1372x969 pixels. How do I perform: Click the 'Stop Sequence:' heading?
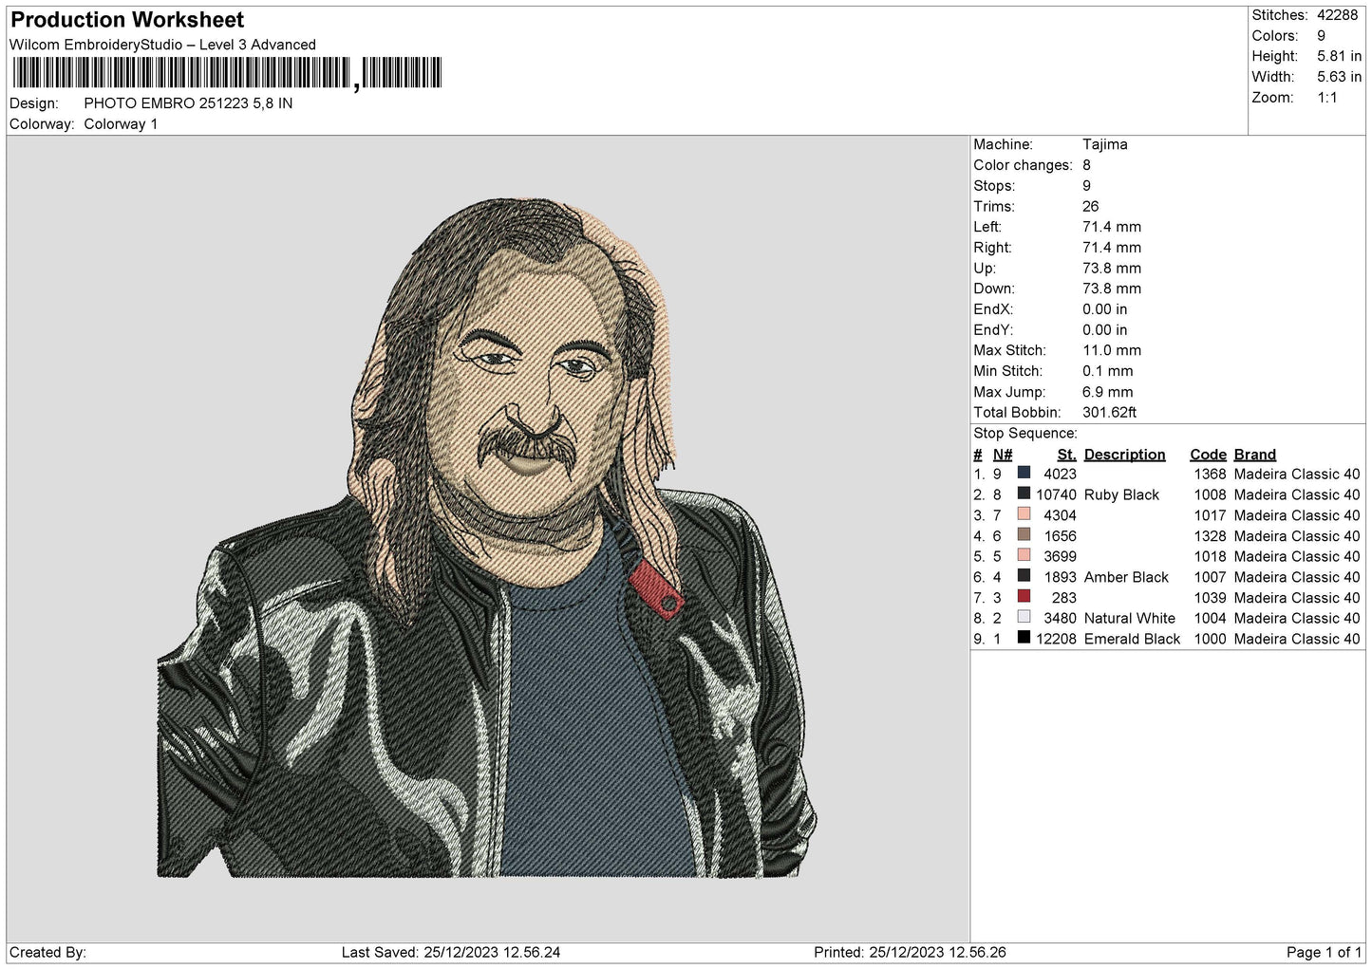[1025, 433]
